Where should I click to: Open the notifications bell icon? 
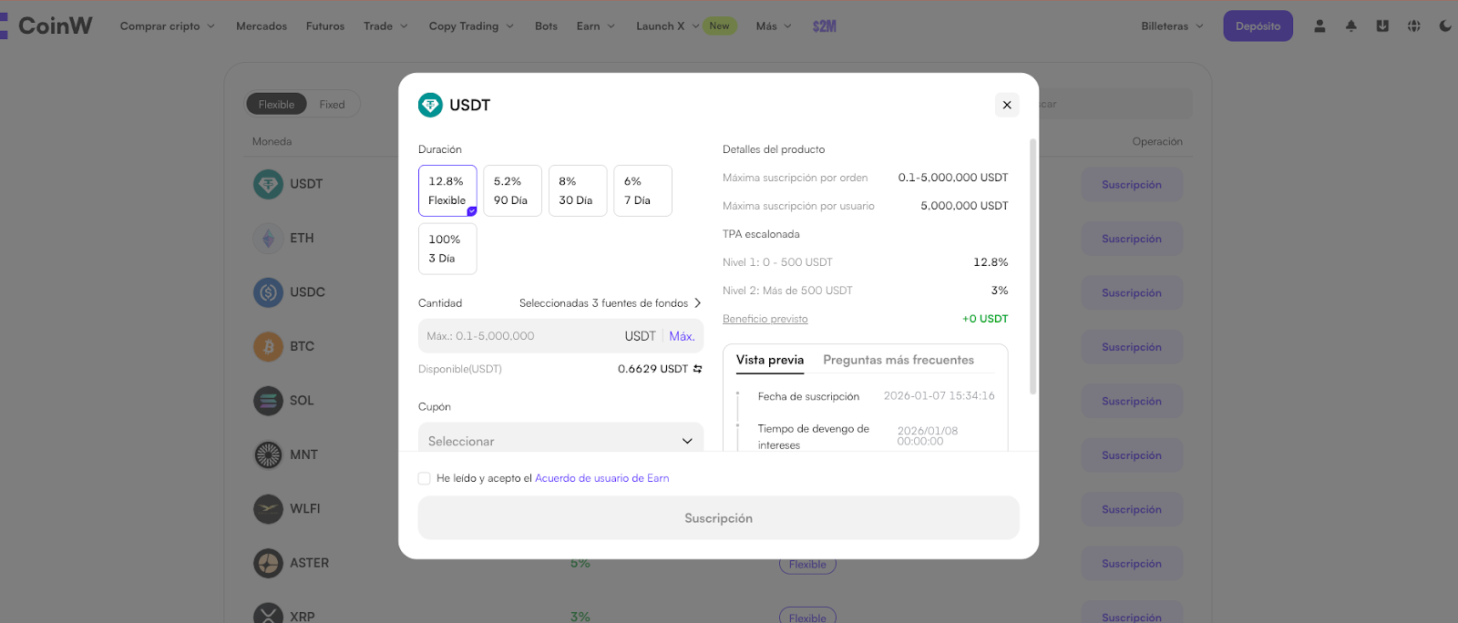click(1351, 26)
